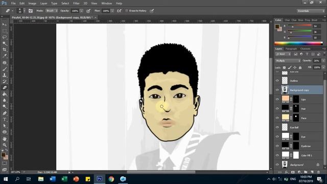Select the Lasso tool
327x184 pixels.
click(x=5, y=37)
